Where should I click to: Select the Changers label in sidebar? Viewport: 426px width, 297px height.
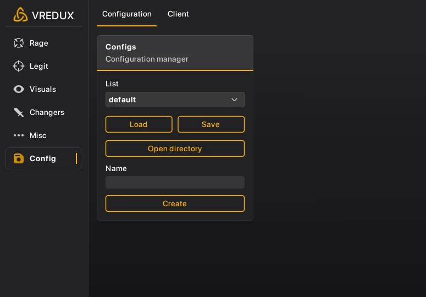(x=47, y=112)
